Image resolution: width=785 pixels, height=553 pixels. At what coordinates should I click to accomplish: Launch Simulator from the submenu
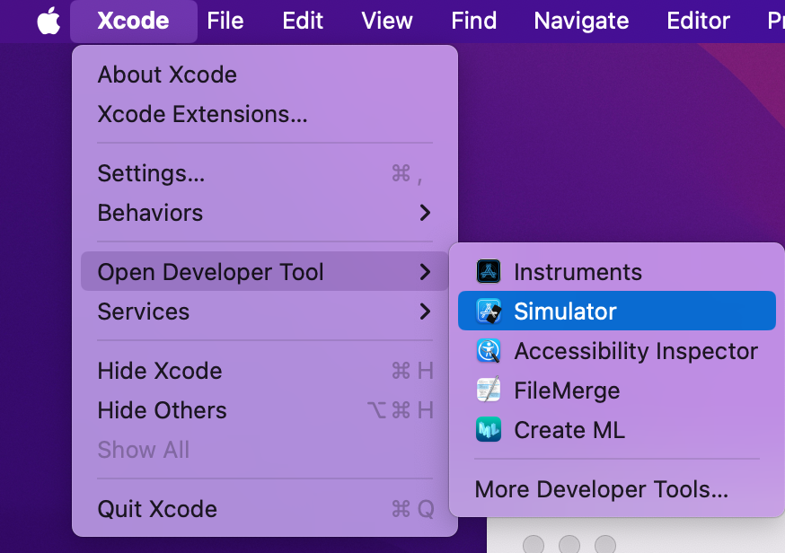(617, 311)
